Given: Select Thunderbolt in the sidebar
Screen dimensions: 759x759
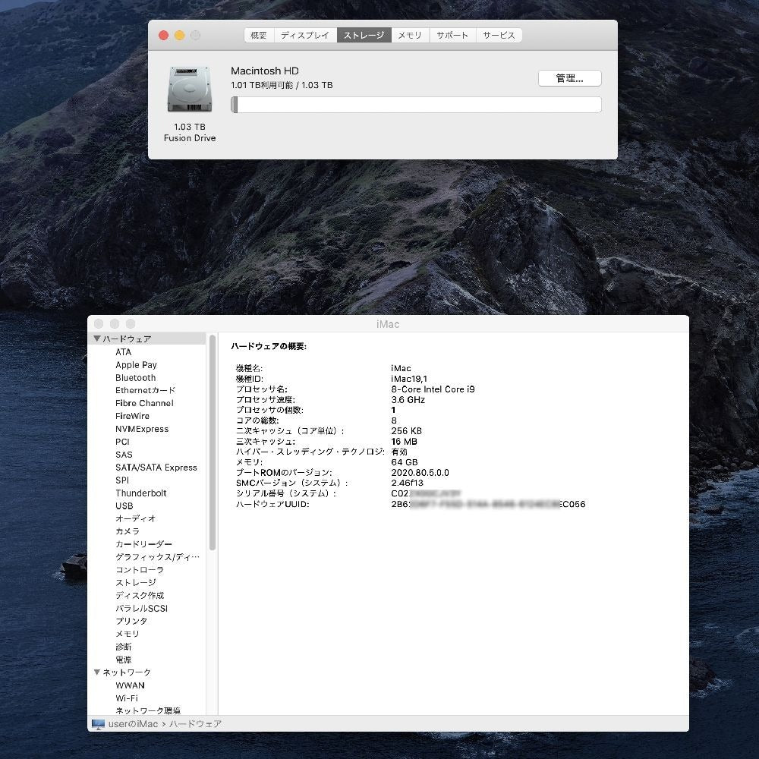Looking at the screenshot, I should [140, 493].
